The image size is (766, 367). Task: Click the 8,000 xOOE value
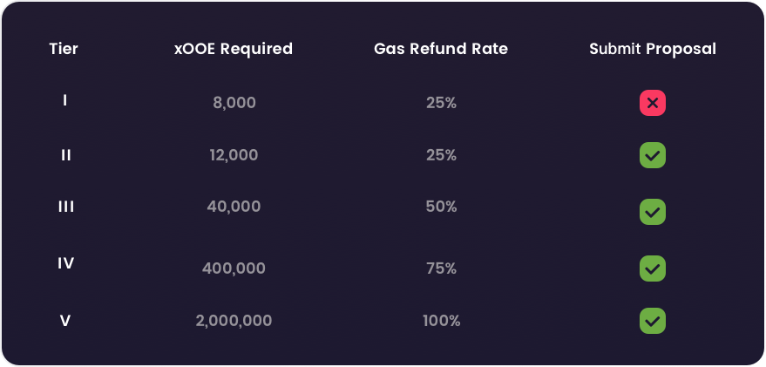pos(234,103)
